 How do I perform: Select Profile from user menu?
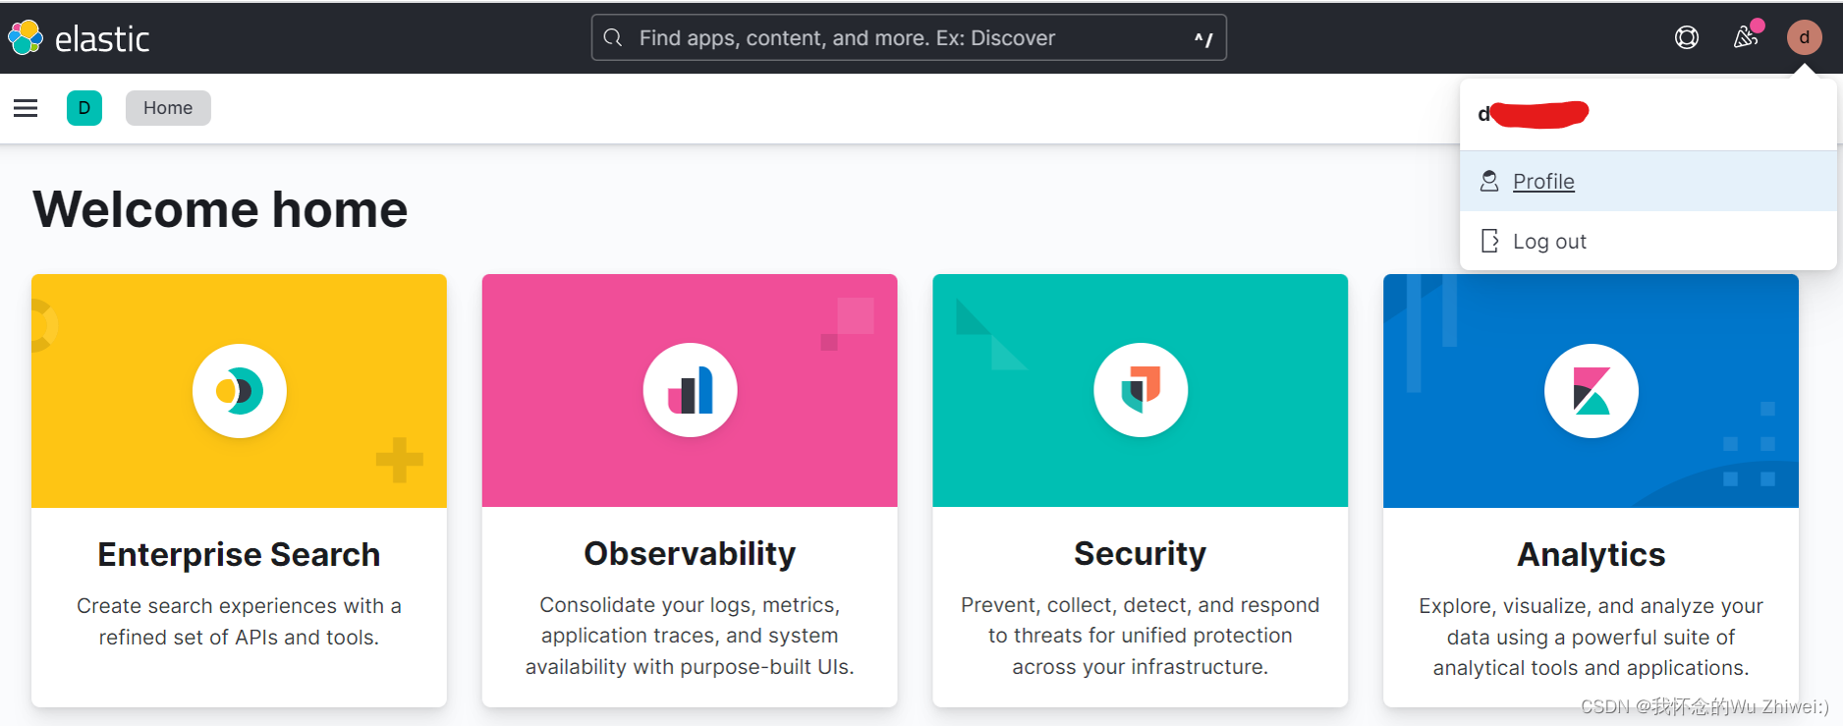pos(1648,181)
